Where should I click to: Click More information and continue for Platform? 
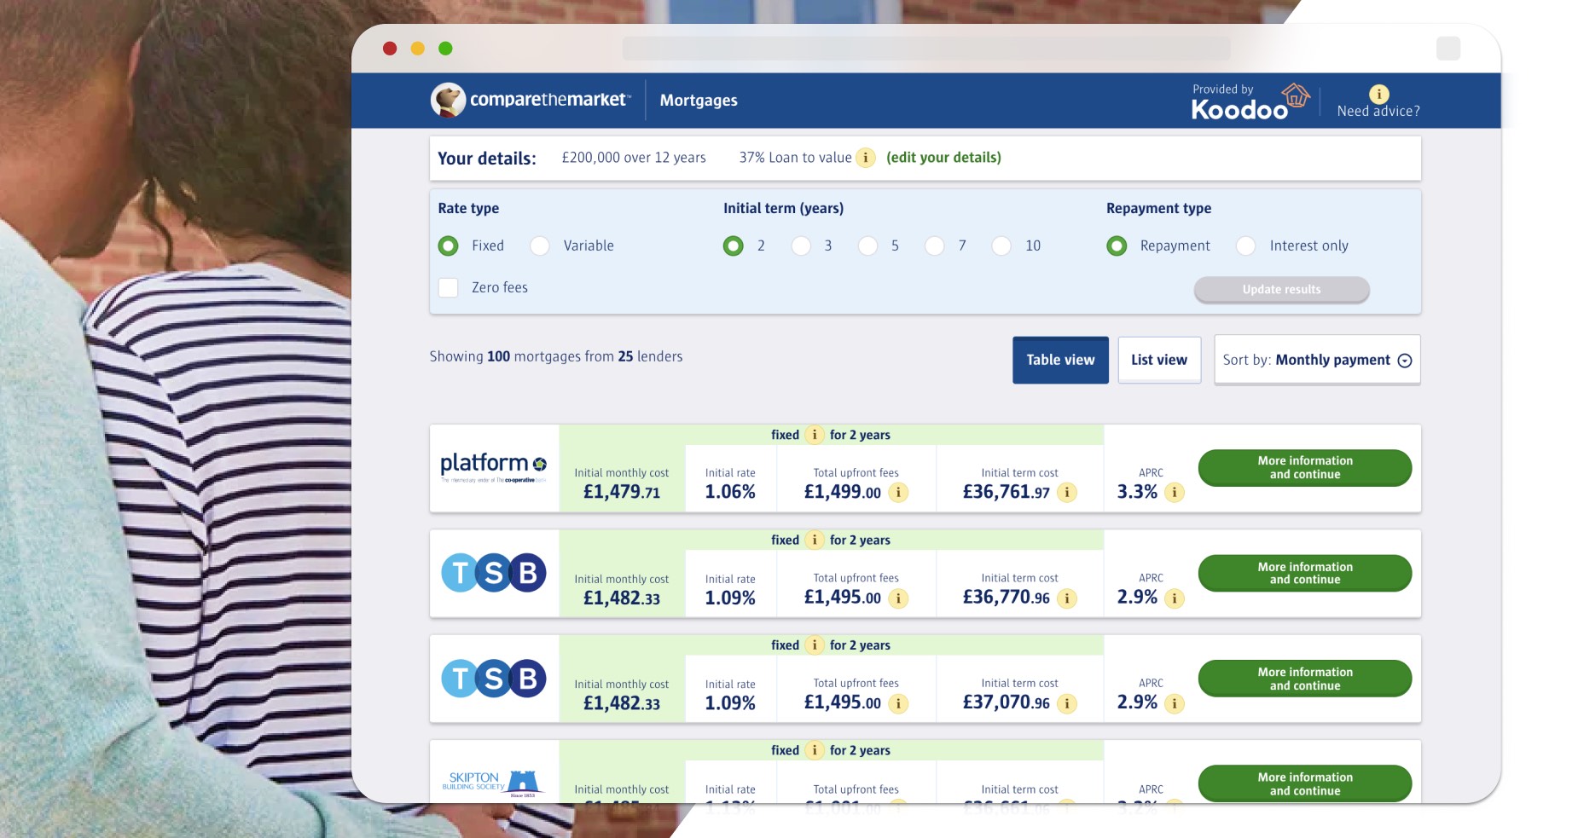1304,468
